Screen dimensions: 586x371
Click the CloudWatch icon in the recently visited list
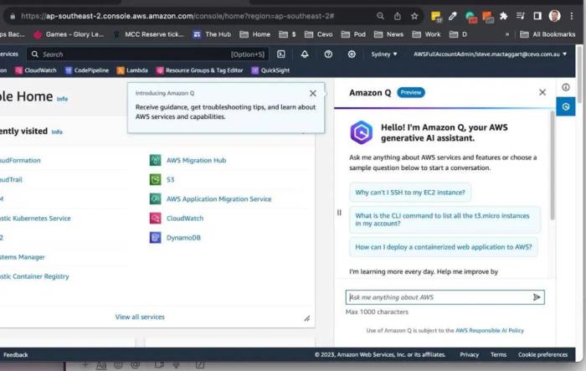pyautogui.click(x=155, y=218)
